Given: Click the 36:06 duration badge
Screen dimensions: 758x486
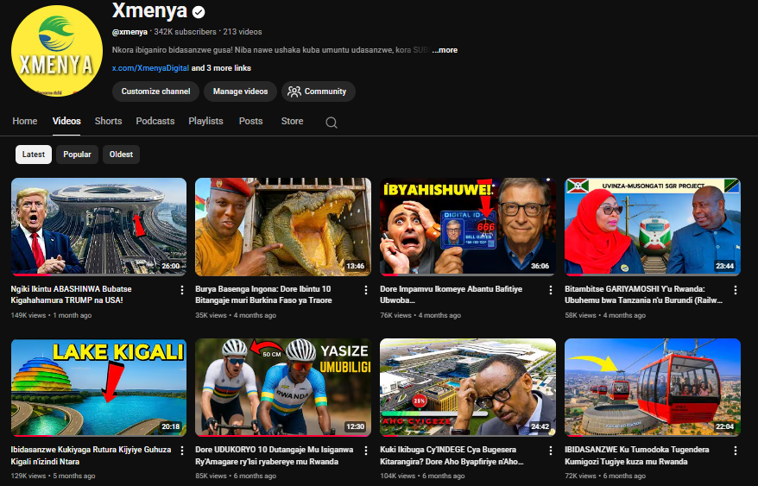Looking at the screenshot, I should click(x=540, y=267).
